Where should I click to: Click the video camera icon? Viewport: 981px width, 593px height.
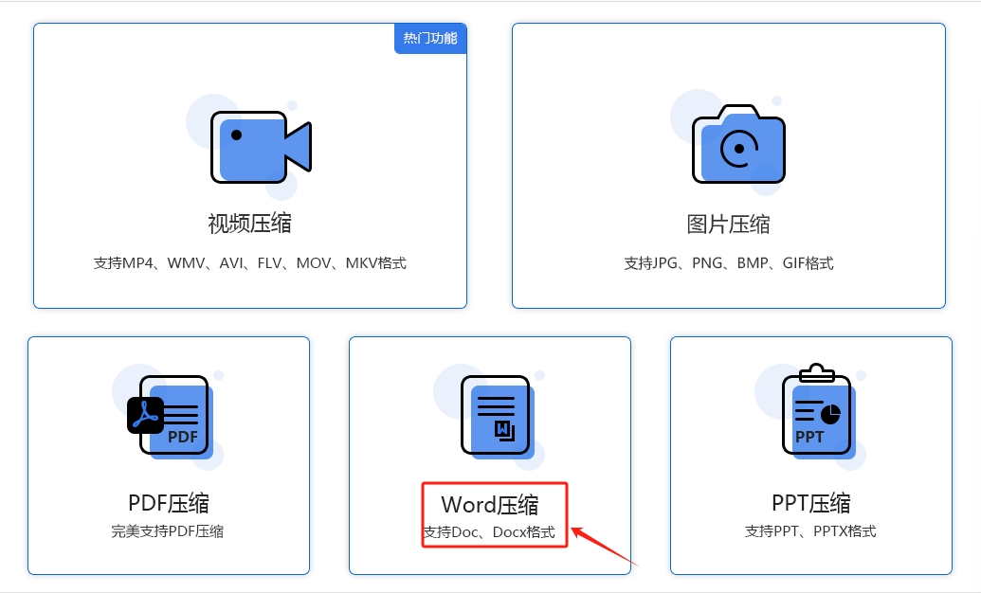click(x=261, y=148)
